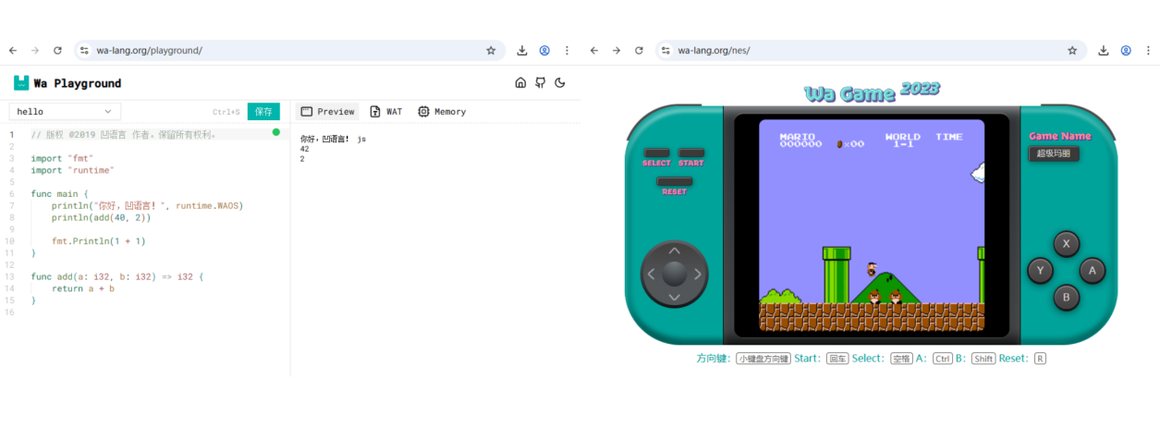Click the D-pad right arrow

click(x=698, y=274)
